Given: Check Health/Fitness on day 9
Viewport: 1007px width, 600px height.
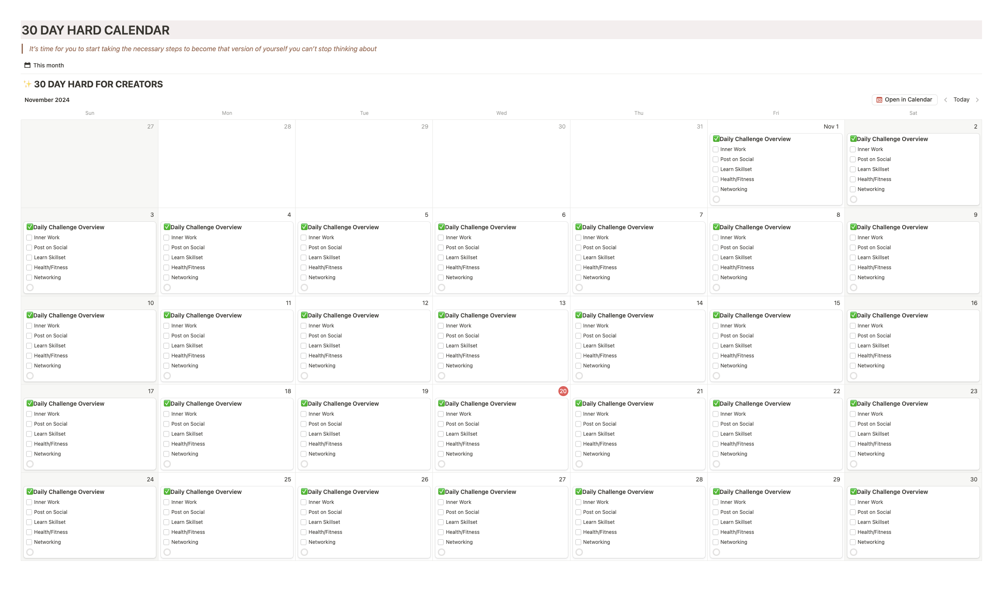Looking at the screenshot, I should (853, 268).
